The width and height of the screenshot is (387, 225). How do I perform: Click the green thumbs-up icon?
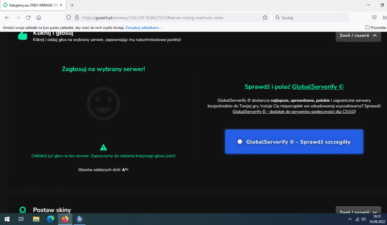coord(23,36)
